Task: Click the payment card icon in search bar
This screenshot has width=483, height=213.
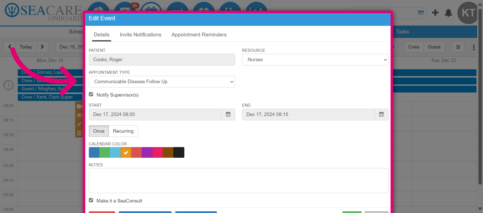Action: tap(421, 13)
